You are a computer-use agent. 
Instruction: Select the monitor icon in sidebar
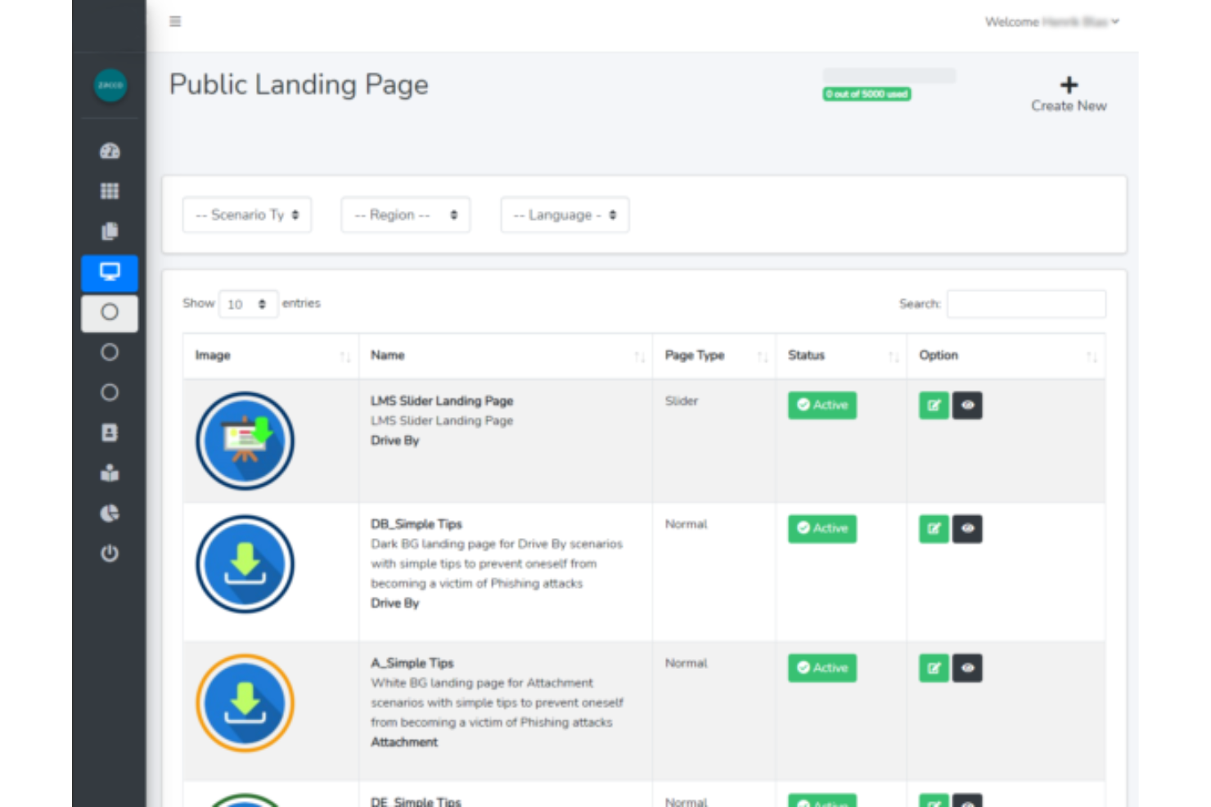pos(110,272)
